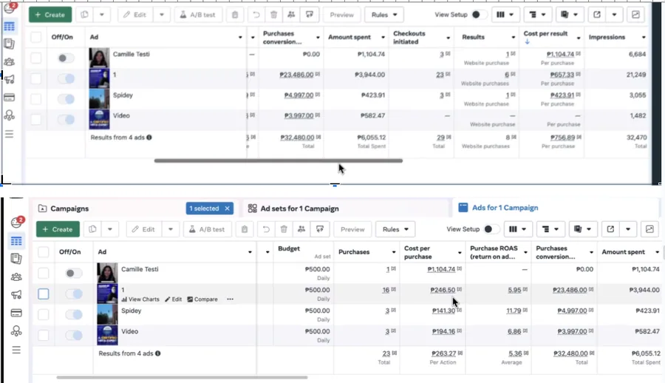Click the clipboard icon after A/B test in the lower toolbar
The height and width of the screenshot is (383, 665).
coord(245,229)
